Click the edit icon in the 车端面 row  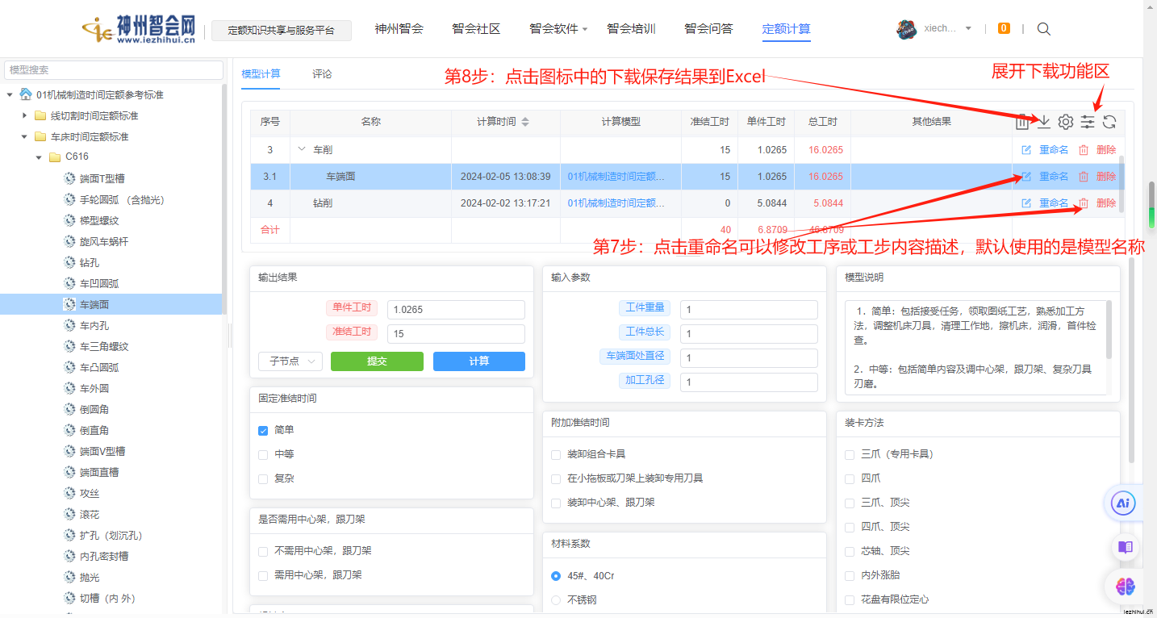click(1026, 177)
